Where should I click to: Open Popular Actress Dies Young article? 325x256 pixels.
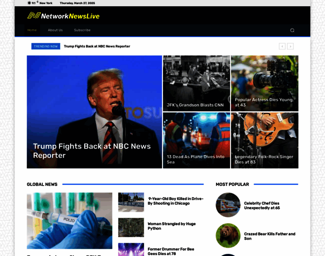(264, 102)
